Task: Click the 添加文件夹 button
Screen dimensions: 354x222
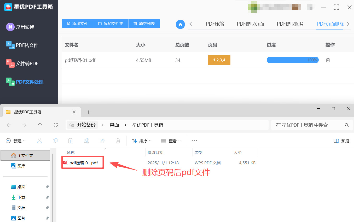Action: click(x=111, y=24)
